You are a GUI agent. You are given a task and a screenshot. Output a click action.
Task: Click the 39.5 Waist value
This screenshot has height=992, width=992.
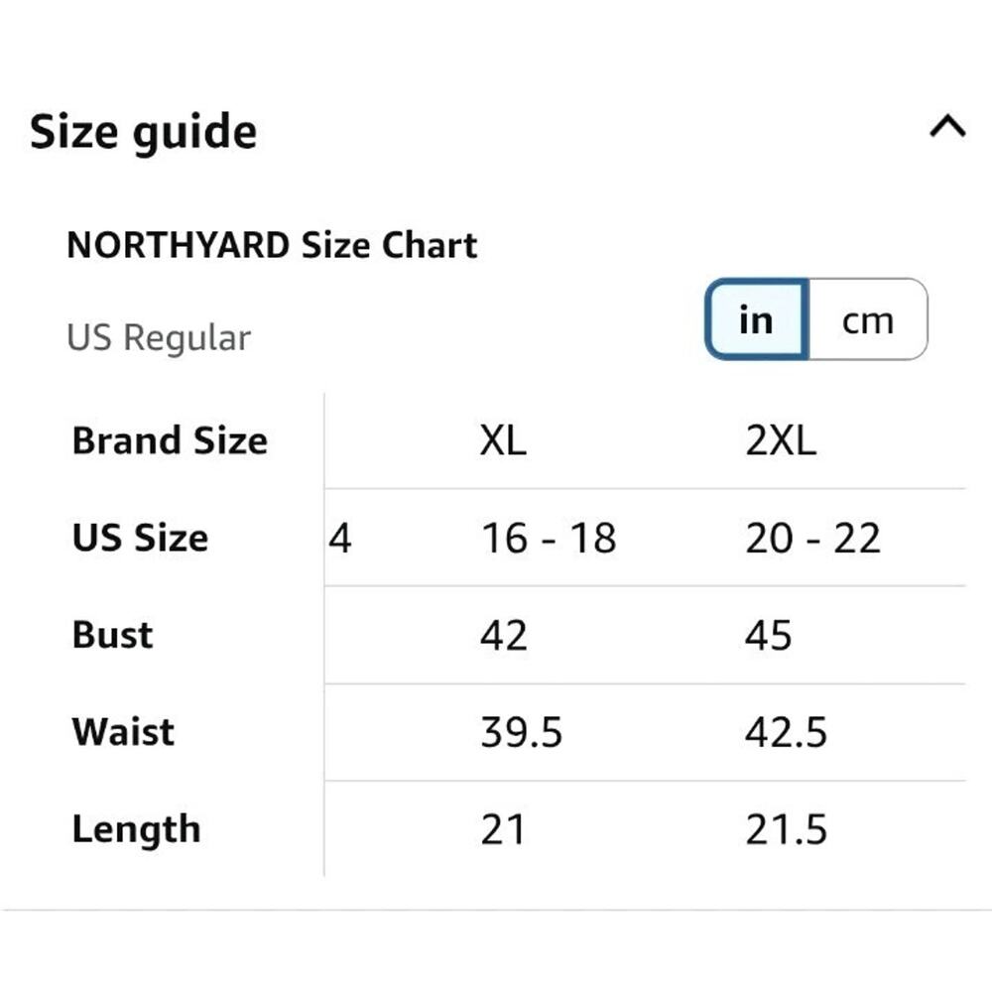point(518,732)
